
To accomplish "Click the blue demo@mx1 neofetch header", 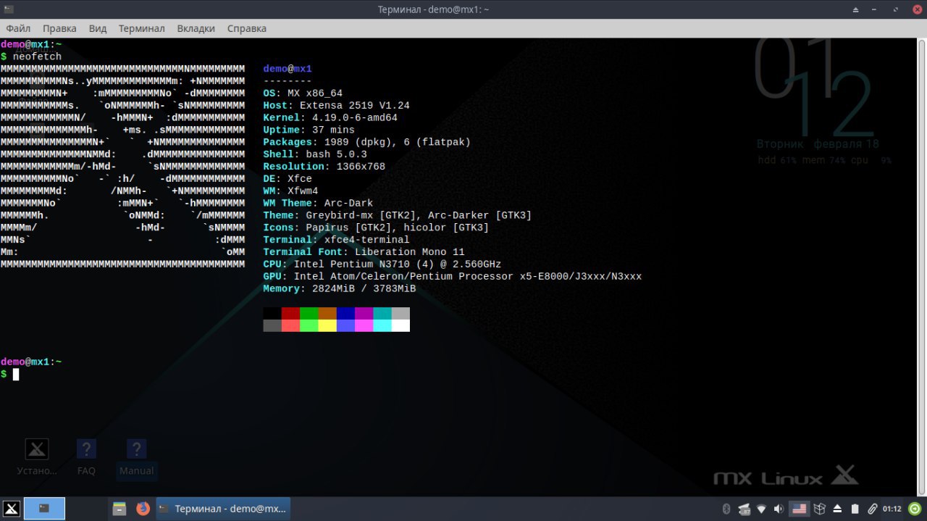I will (x=288, y=69).
